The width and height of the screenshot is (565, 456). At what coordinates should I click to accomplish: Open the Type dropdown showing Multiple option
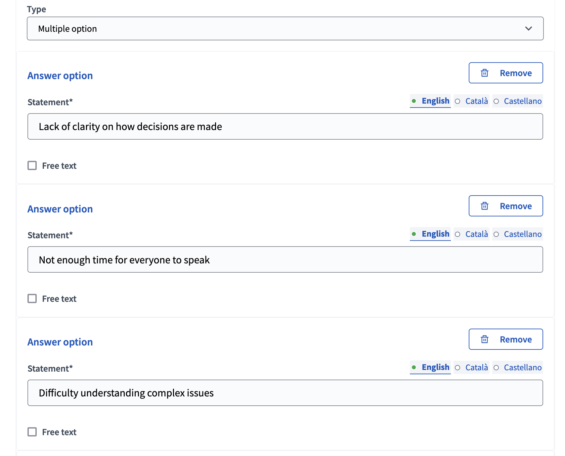[284, 28]
